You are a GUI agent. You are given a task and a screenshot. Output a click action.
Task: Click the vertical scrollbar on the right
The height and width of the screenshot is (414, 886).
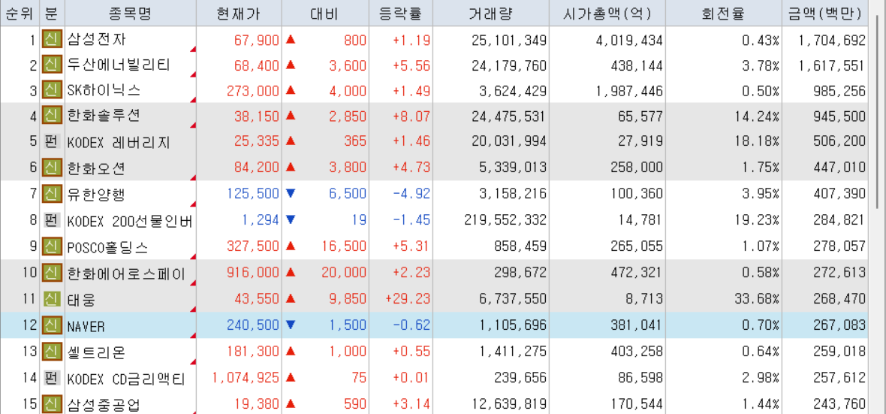tap(876, 113)
